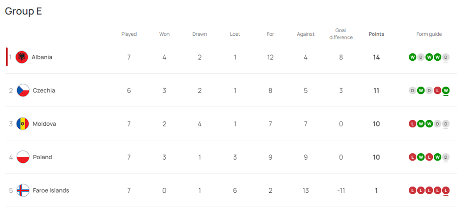Click the Group E heading

[23, 12]
